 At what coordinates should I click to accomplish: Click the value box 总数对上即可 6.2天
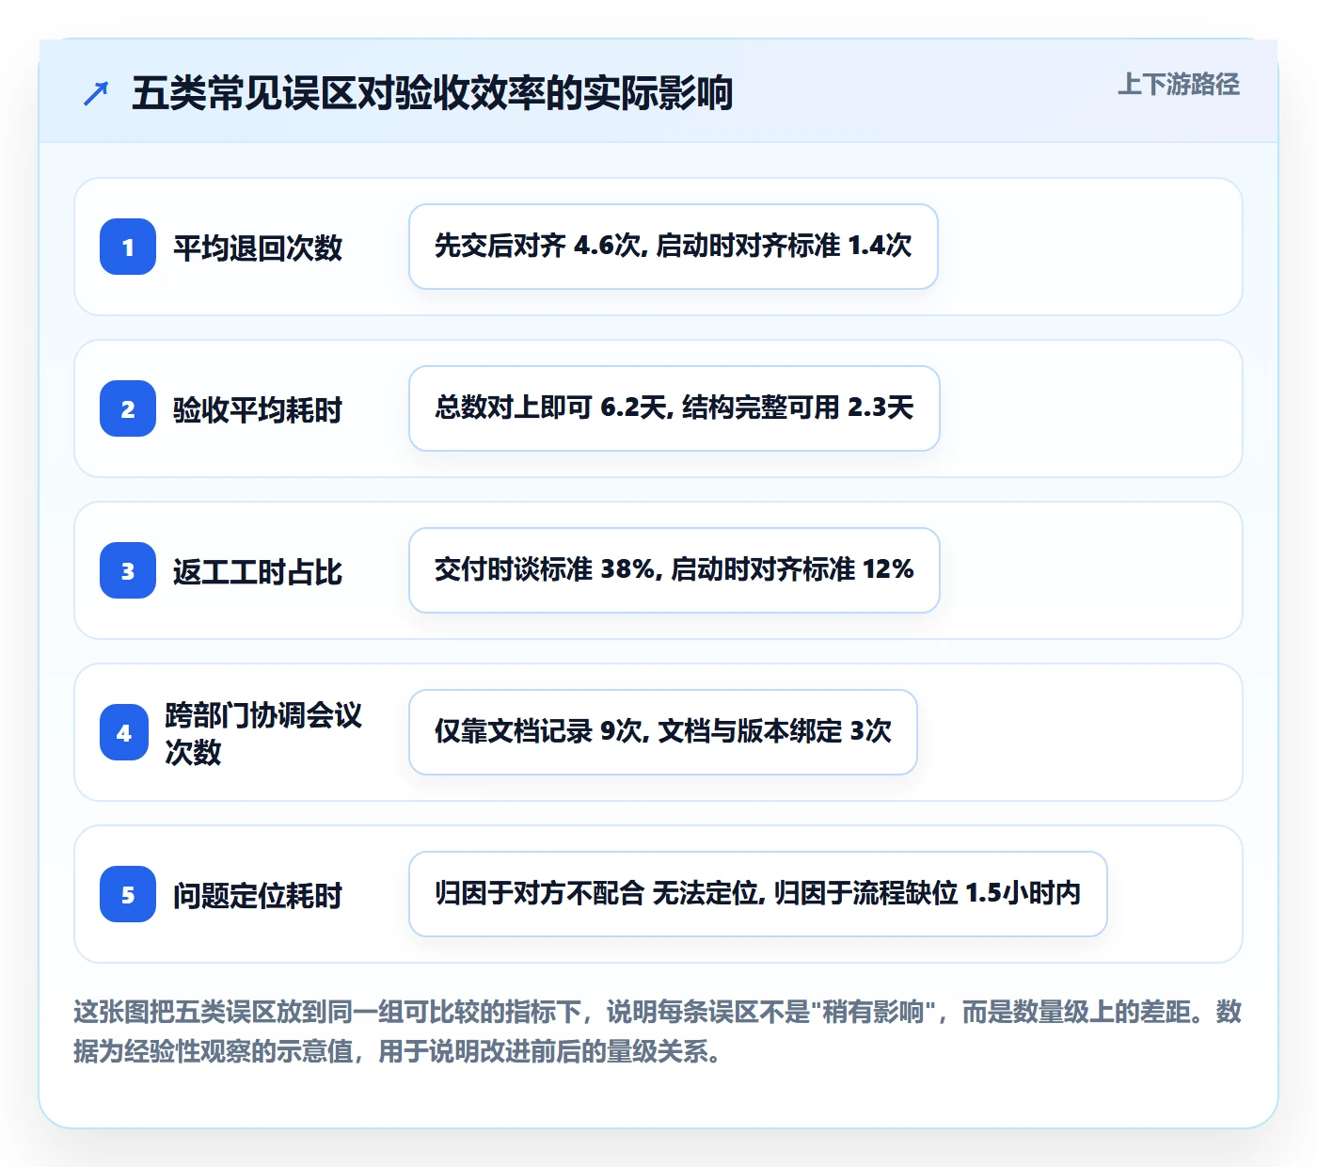[x=674, y=408]
